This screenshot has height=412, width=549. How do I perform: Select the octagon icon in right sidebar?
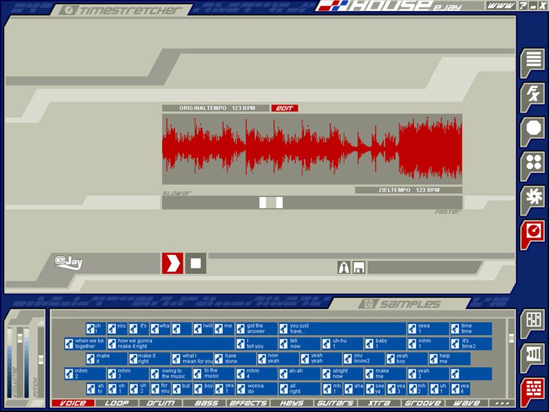[x=533, y=130]
